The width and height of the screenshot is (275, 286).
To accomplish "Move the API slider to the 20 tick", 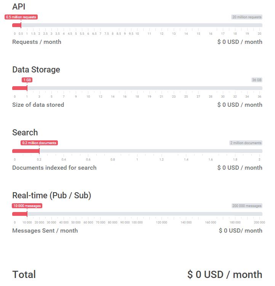I will (x=259, y=25).
